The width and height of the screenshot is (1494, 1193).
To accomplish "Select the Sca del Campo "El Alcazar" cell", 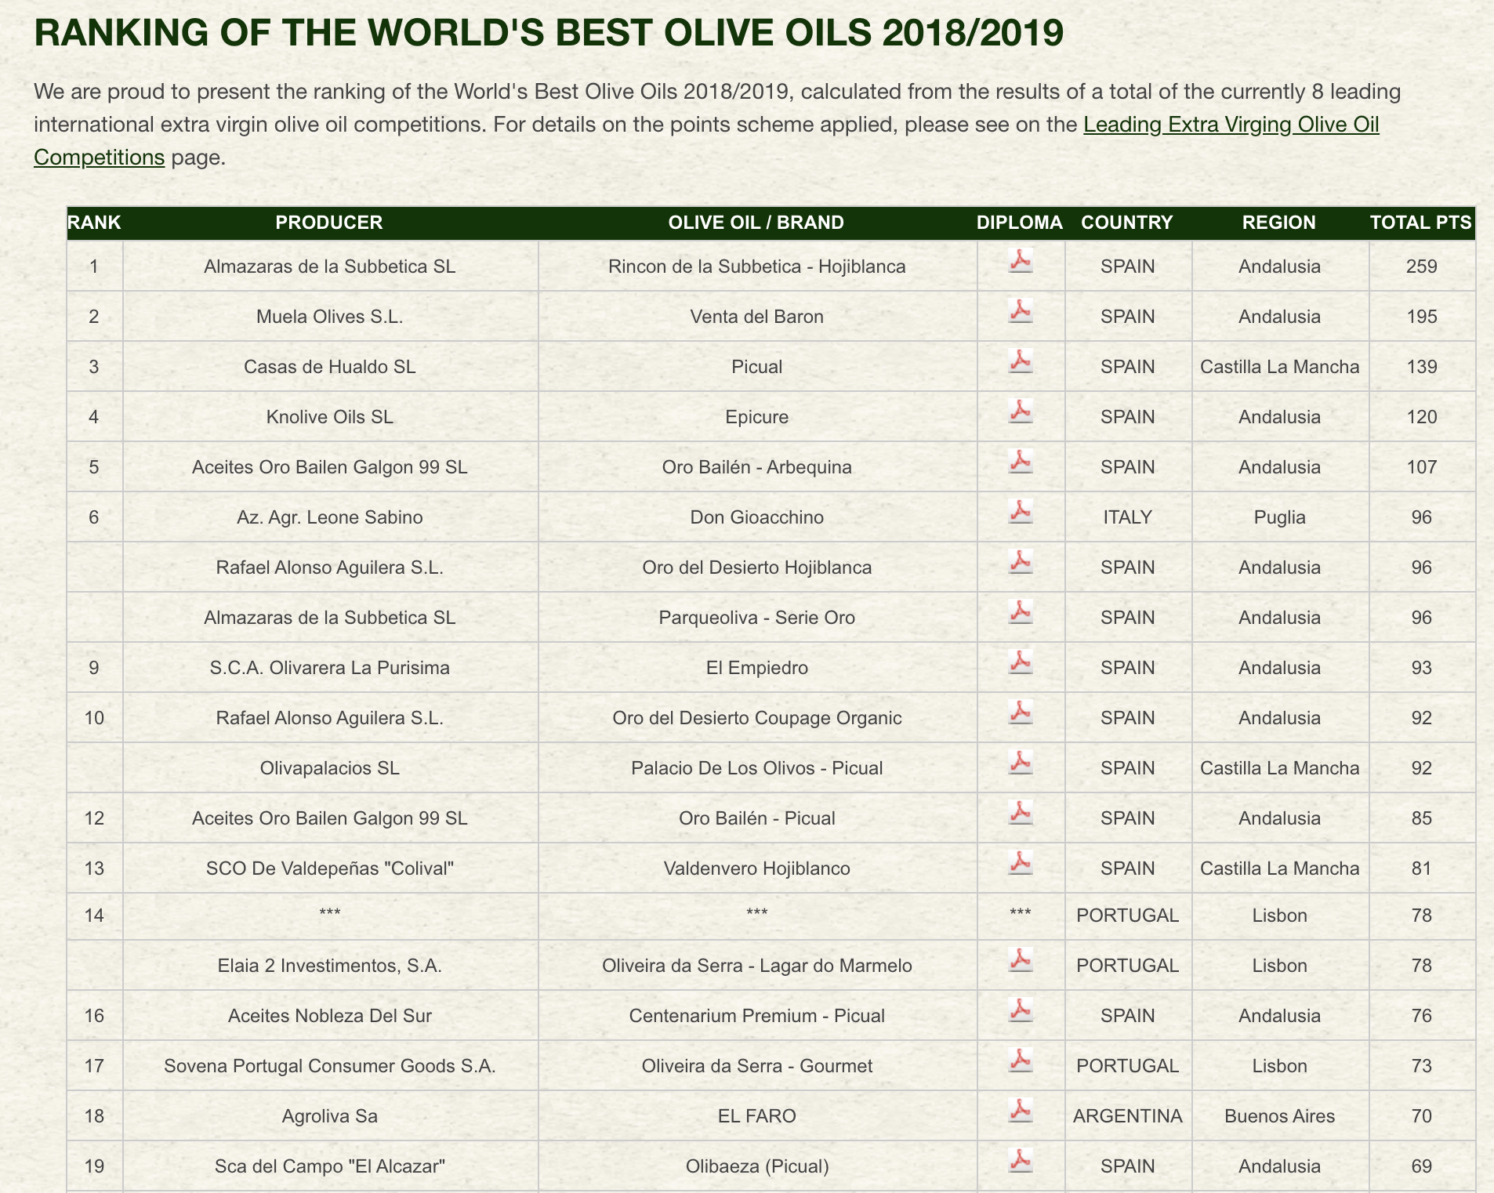I will (330, 1166).
